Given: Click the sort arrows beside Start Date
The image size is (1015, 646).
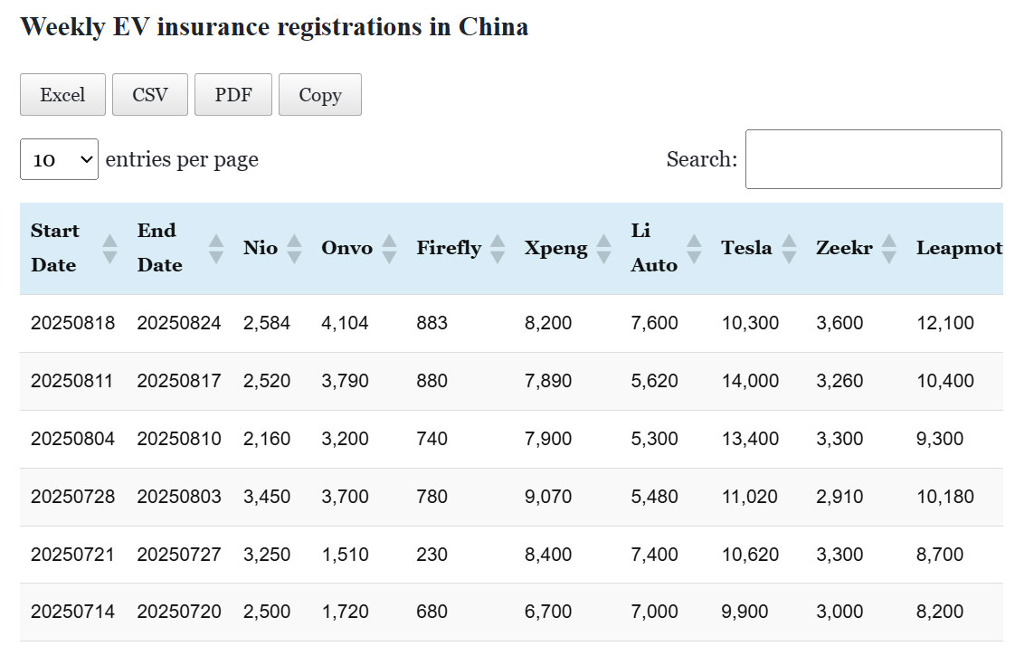Looking at the screenshot, I should (x=109, y=249).
